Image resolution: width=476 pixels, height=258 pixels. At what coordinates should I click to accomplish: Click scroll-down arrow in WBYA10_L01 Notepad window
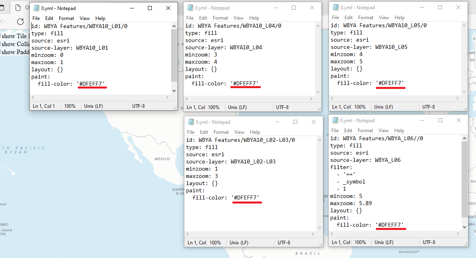[x=174, y=91]
